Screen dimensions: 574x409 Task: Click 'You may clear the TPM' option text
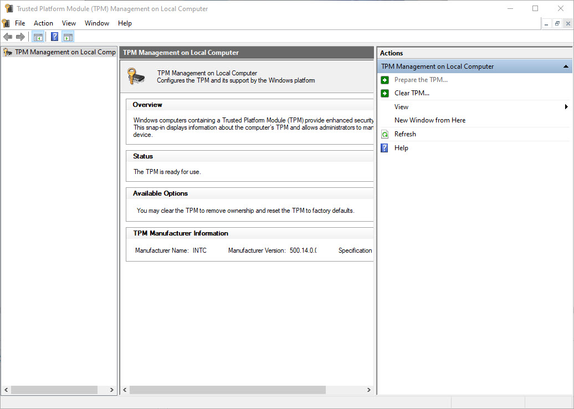pyautogui.click(x=245, y=211)
